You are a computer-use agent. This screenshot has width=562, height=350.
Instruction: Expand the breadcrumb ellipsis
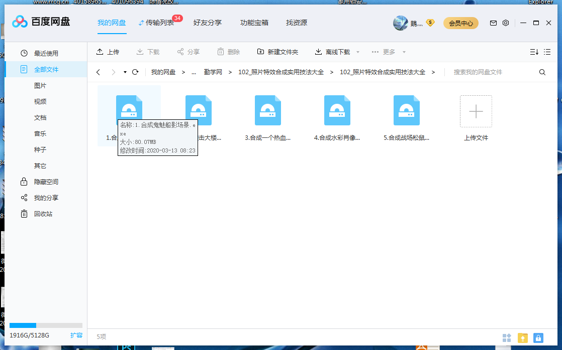(x=194, y=73)
